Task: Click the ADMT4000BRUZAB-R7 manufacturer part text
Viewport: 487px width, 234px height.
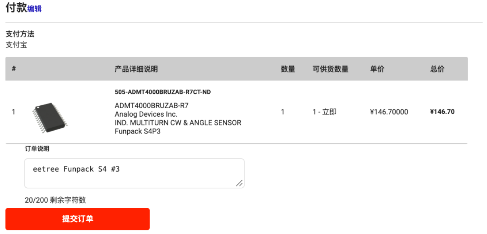Action: click(151, 106)
